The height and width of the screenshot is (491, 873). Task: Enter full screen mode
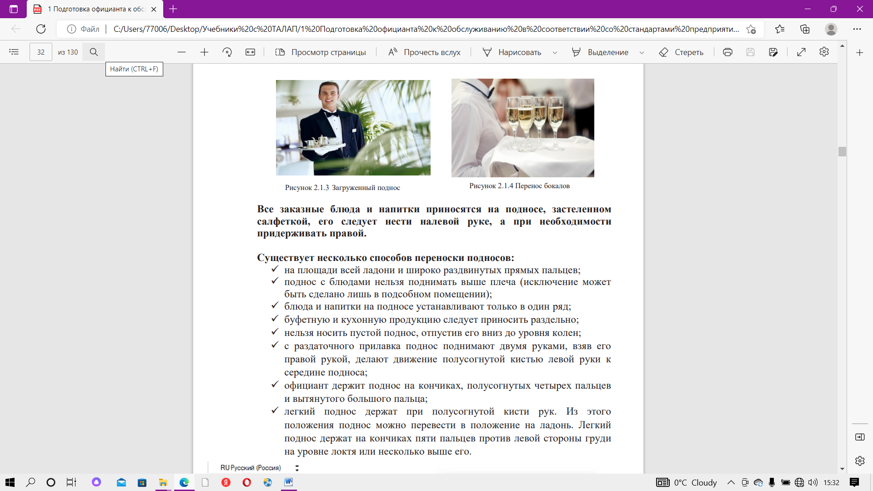coord(801,52)
